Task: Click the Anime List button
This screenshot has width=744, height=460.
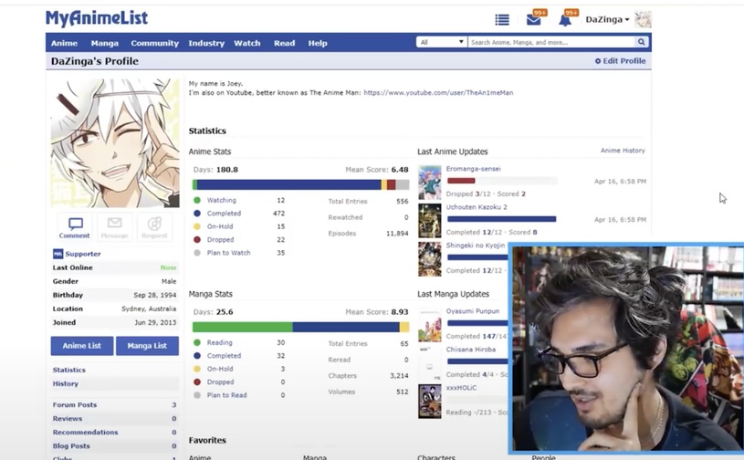Action: (82, 346)
